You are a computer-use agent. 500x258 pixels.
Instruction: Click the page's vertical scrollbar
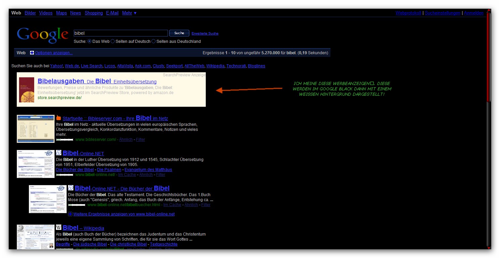coord(489,129)
